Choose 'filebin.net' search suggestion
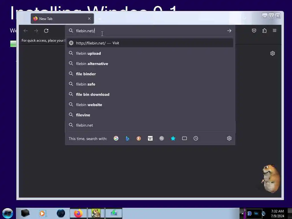Screen dimensions: 292x219 tap(150, 125)
